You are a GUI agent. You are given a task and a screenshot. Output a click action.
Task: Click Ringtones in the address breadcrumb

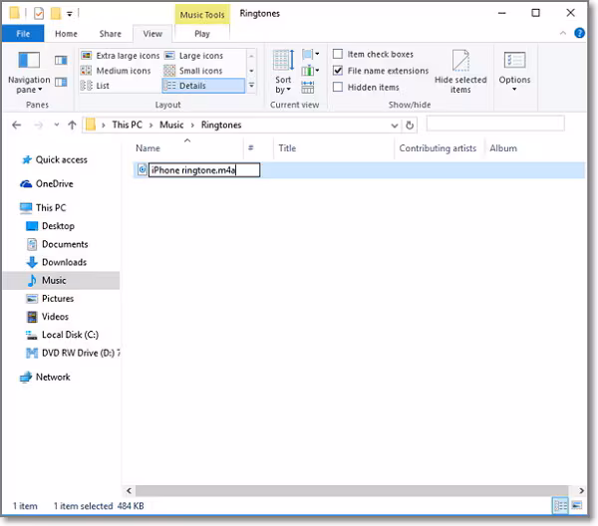click(x=221, y=125)
